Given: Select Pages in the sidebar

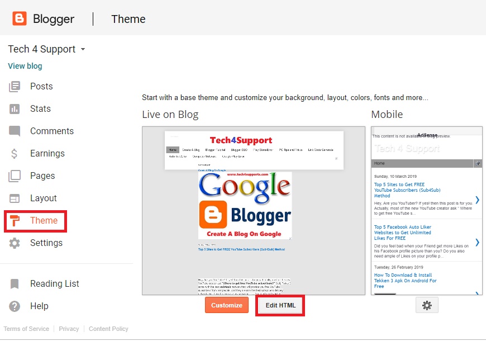Looking at the screenshot, I should (42, 176).
